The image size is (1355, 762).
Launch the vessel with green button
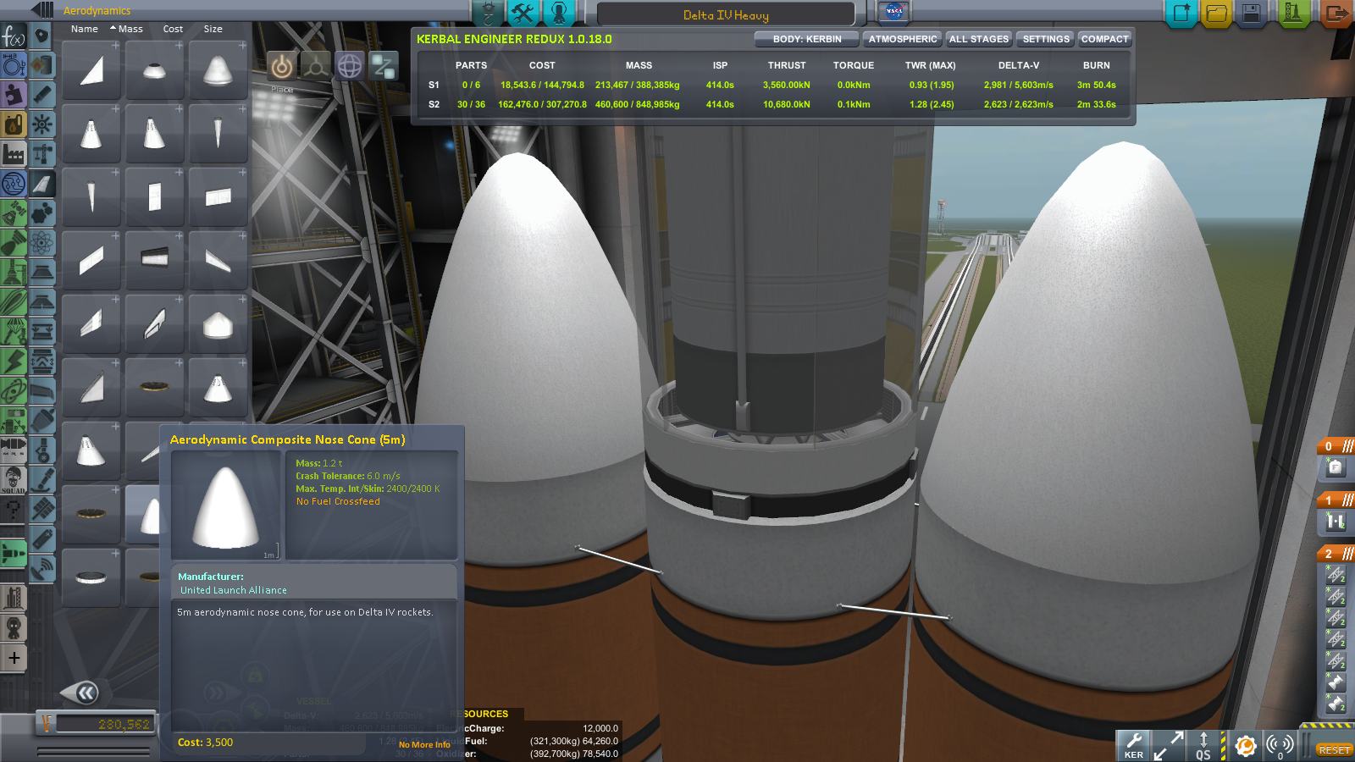[x=1293, y=14]
